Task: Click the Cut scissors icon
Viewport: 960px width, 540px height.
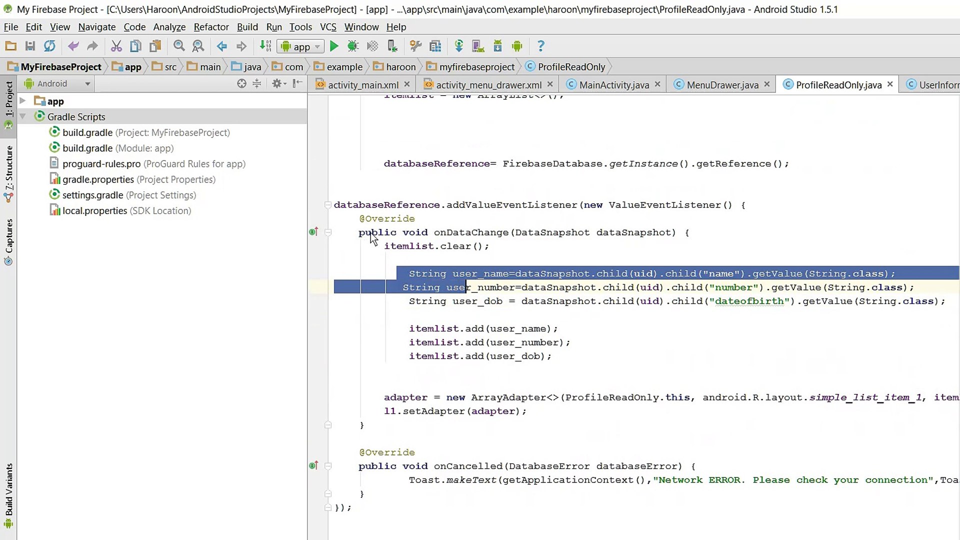Action: pos(116,46)
